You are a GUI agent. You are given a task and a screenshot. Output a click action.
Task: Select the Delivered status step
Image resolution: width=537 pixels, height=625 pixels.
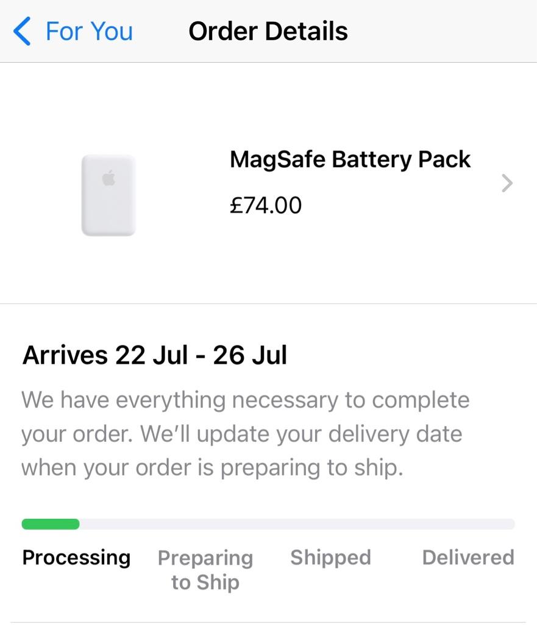[x=468, y=557]
